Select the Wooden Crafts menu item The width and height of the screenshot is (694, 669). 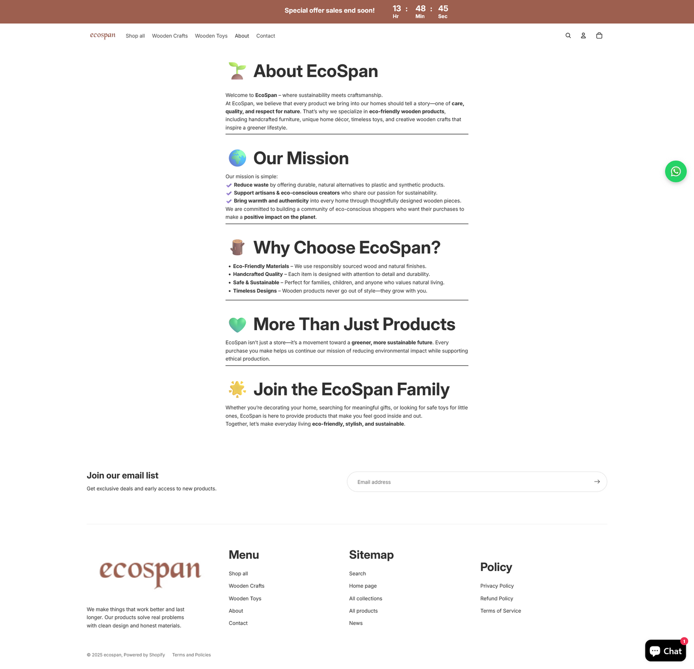pos(170,36)
